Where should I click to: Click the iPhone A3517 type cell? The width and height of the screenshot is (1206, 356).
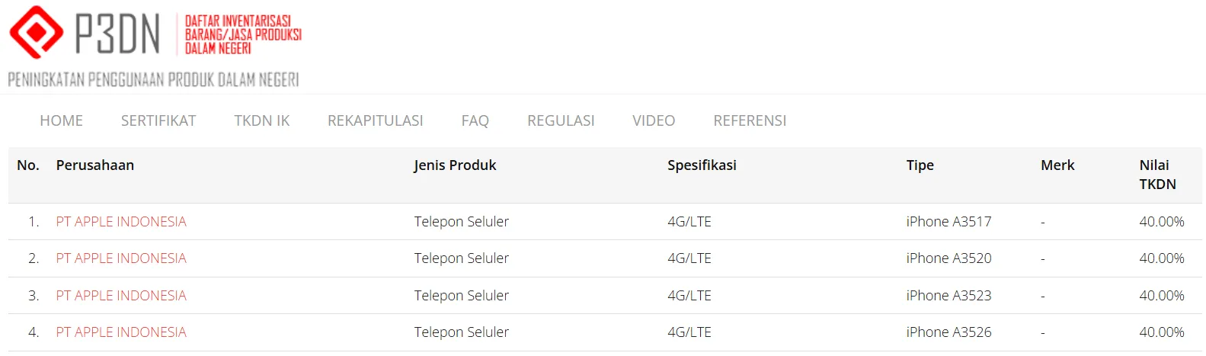click(948, 222)
